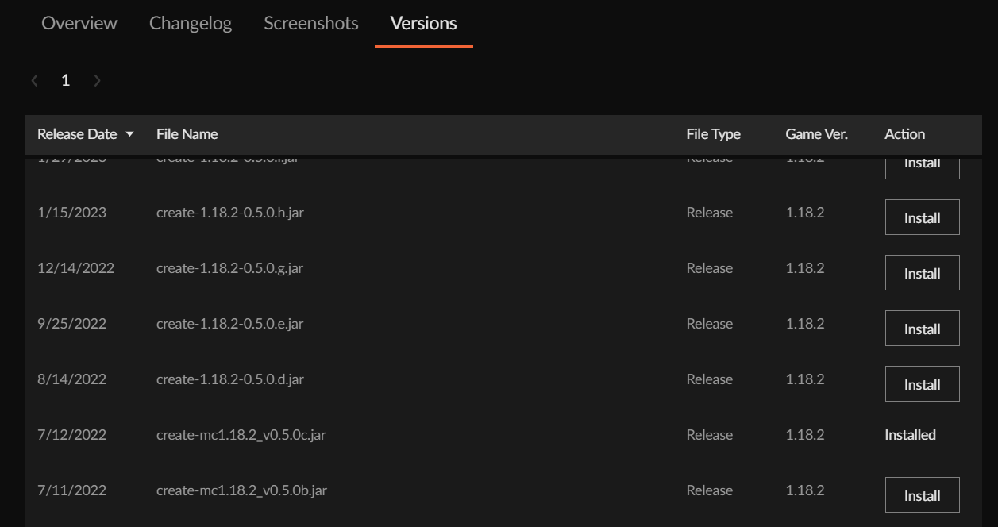Click the Install button in partially hidden top row
The width and height of the screenshot is (998, 527).
tap(922, 167)
